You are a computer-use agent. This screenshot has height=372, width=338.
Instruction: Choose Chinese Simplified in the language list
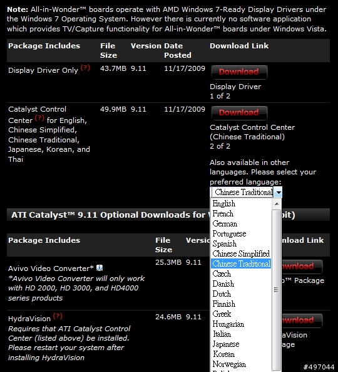241,253
